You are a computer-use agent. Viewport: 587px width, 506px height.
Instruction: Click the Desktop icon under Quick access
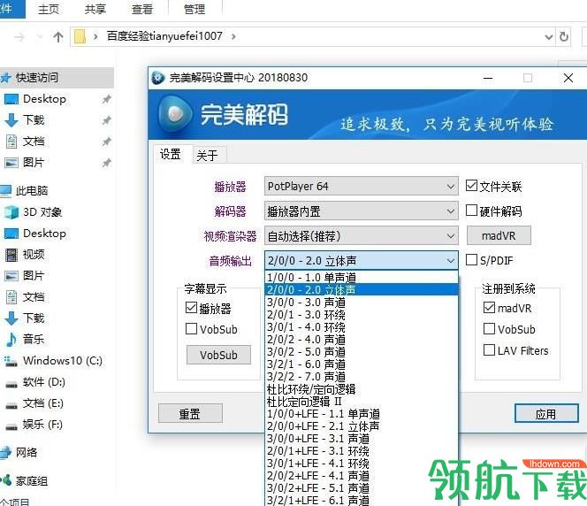coord(11,99)
